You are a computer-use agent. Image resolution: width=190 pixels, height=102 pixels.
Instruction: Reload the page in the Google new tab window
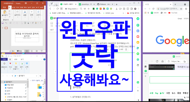(x=153, y=9)
